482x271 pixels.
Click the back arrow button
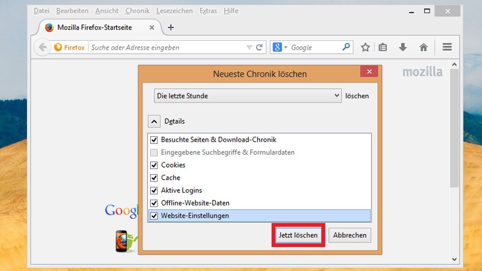(43, 47)
